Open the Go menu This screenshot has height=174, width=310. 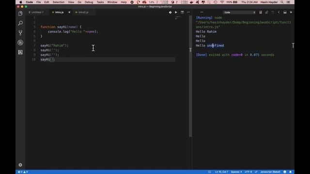79,2
